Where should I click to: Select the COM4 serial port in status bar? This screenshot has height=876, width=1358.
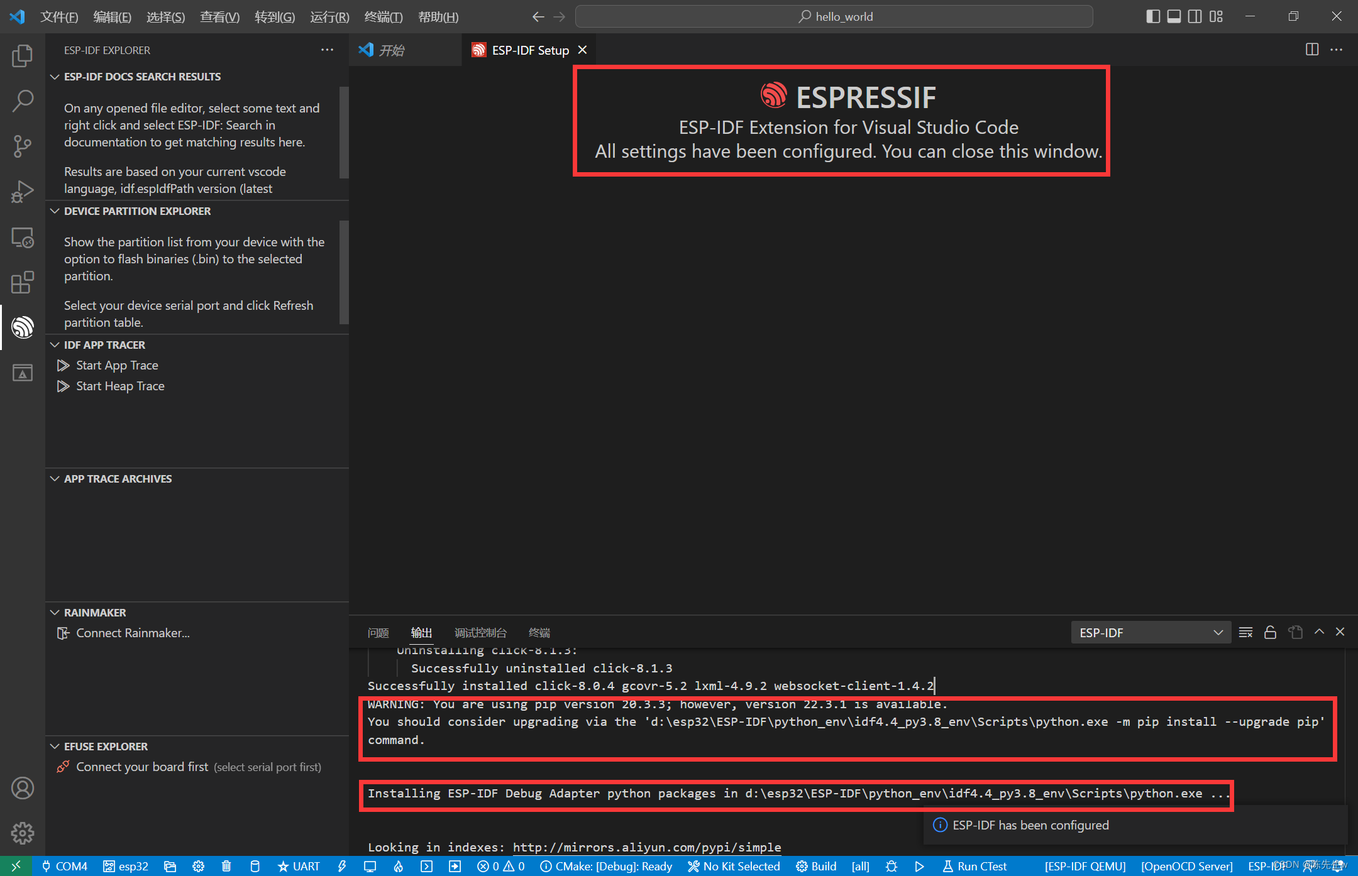click(x=64, y=866)
